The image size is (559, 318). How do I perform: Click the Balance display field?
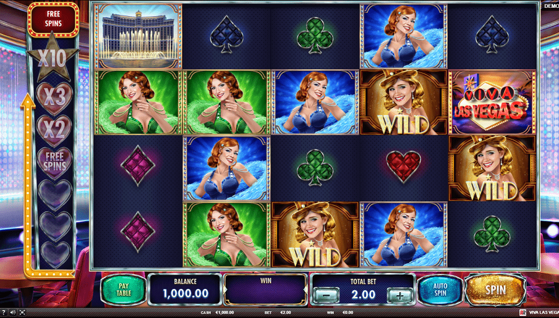click(x=186, y=290)
